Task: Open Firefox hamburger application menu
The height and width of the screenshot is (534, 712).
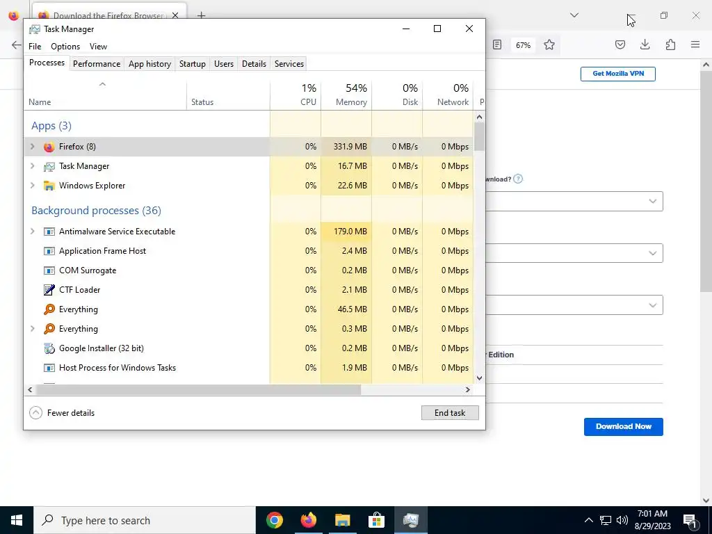Action: tap(695, 44)
